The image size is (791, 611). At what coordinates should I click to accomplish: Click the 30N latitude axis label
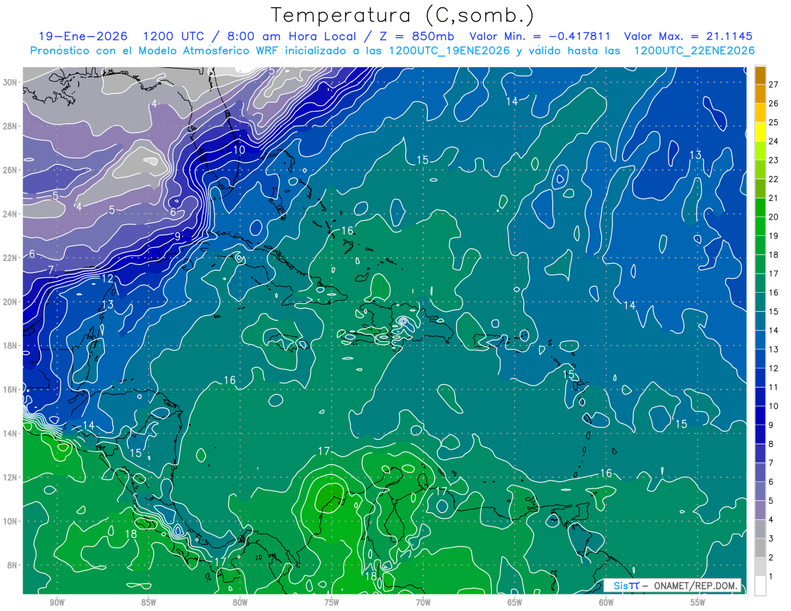(11, 82)
